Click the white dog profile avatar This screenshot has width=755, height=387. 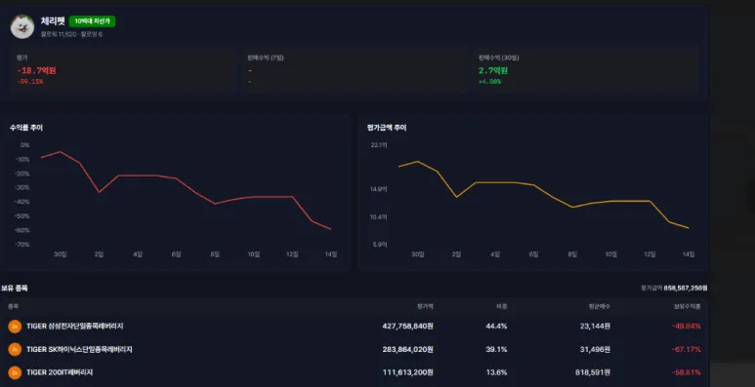[22, 27]
